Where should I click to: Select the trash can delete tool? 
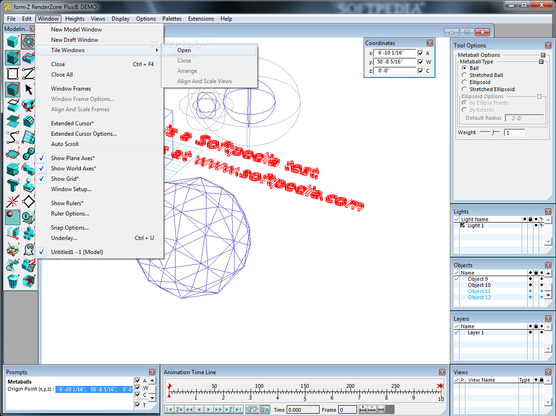(x=13, y=281)
